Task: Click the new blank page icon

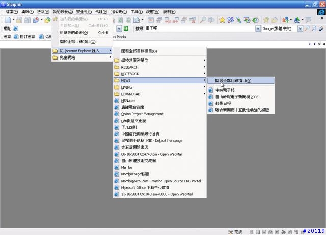Action: pos(8,20)
